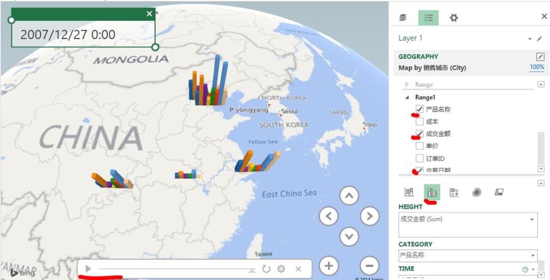Choose the heat map chart icon
The height and width of the screenshot is (280, 550).
tap(476, 192)
